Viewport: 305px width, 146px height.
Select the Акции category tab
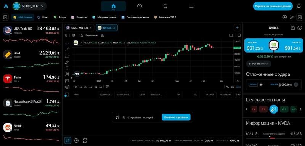click(60, 17)
